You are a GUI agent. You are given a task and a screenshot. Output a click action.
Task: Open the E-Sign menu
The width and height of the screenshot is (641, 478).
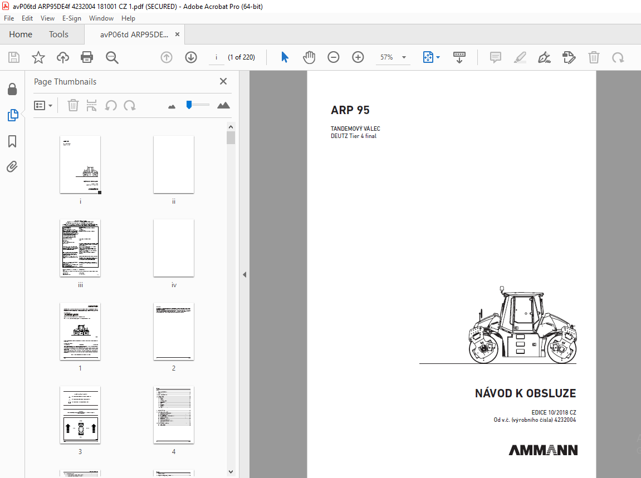tap(71, 18)
